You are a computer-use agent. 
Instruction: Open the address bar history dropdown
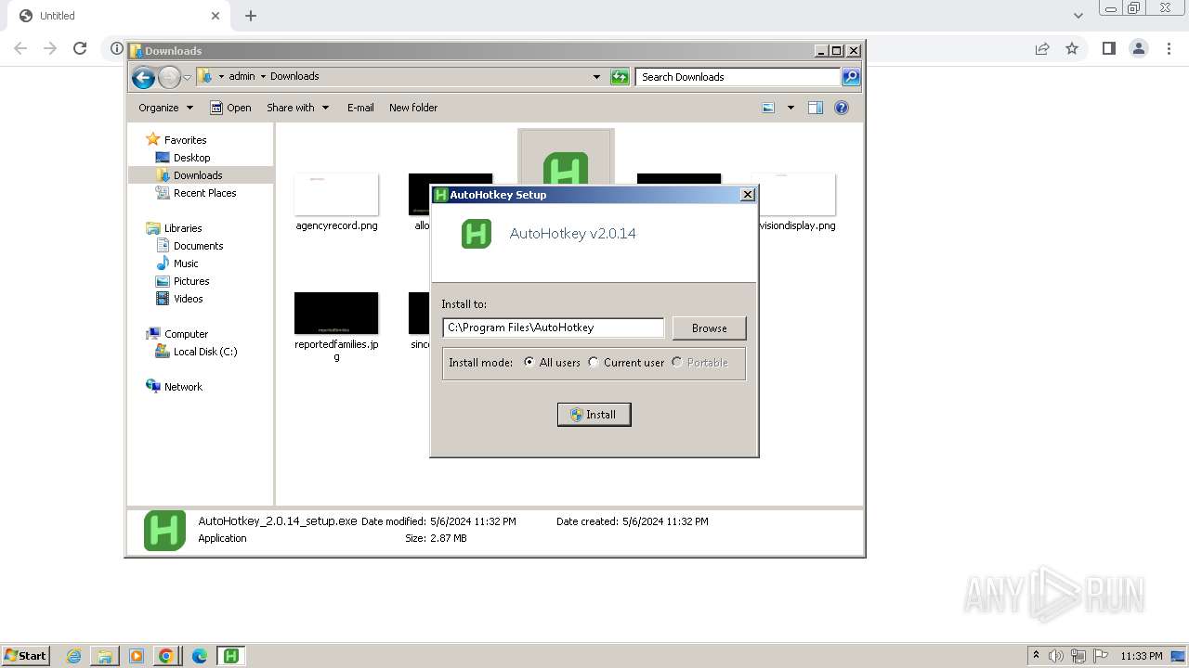pos(596,77)
